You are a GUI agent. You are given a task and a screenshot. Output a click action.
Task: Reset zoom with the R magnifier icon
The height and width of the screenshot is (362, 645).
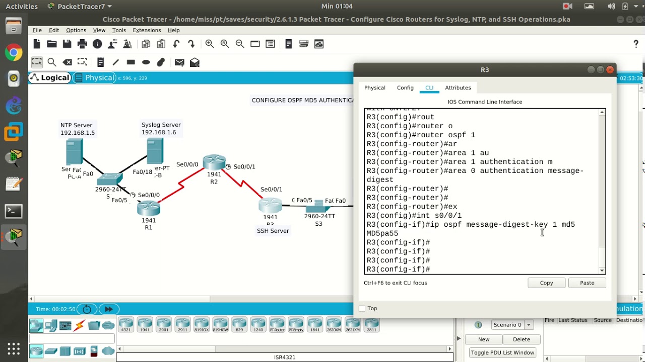coord(225,44)
